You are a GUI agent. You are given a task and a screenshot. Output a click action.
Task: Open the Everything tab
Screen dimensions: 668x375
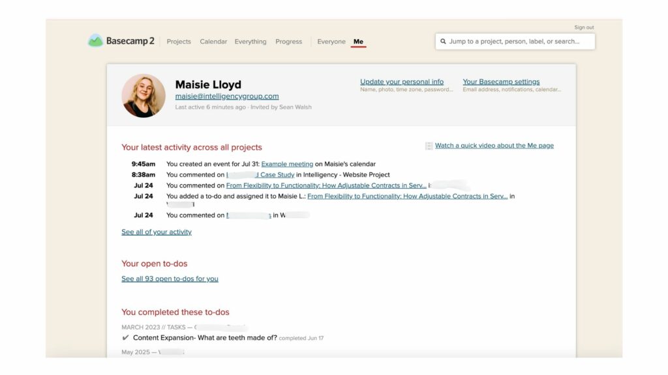pos(250,41)
